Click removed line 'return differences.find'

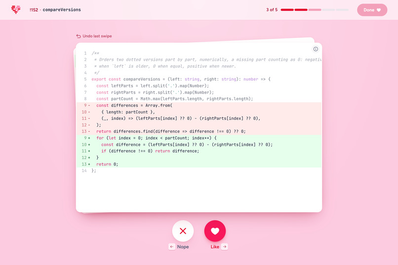point(199,131)
